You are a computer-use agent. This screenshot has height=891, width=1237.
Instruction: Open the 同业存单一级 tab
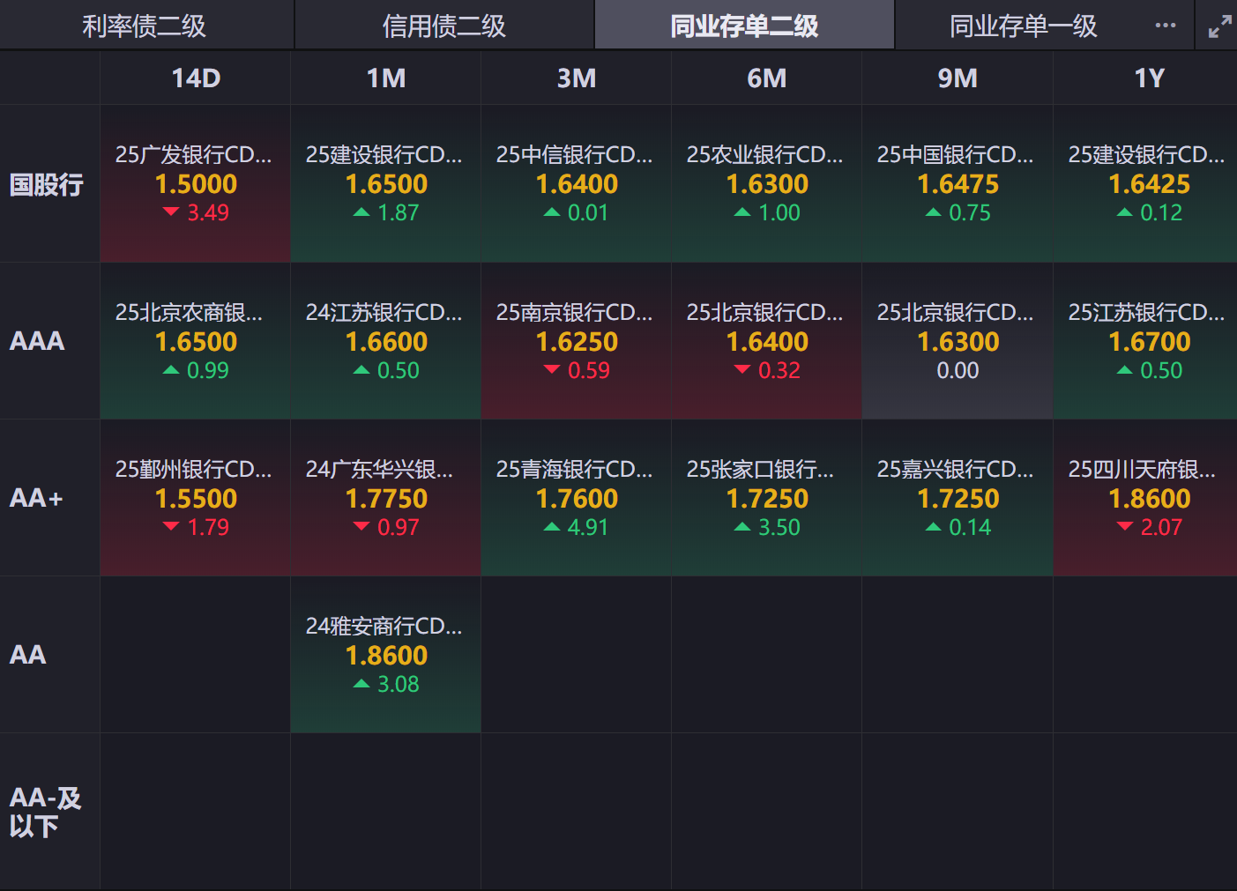[x=1024, y=26]
